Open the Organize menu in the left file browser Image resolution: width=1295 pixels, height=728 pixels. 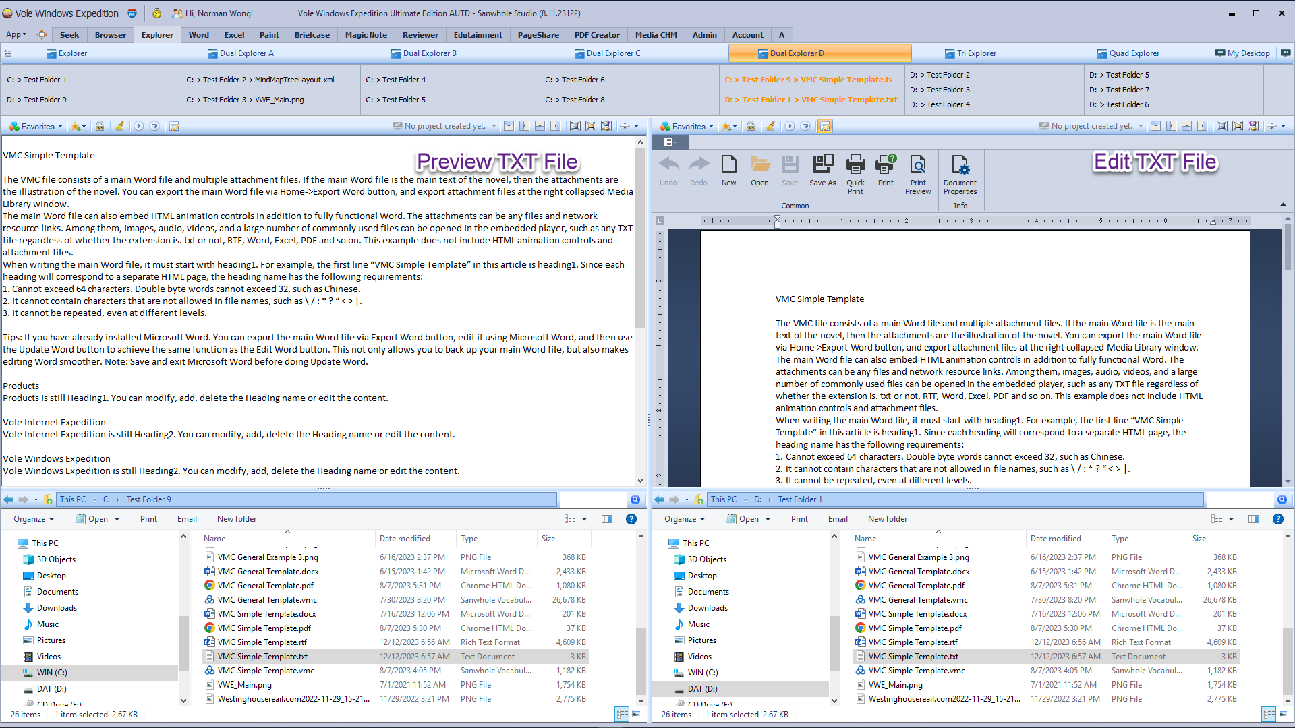click(x=34, y=519)
